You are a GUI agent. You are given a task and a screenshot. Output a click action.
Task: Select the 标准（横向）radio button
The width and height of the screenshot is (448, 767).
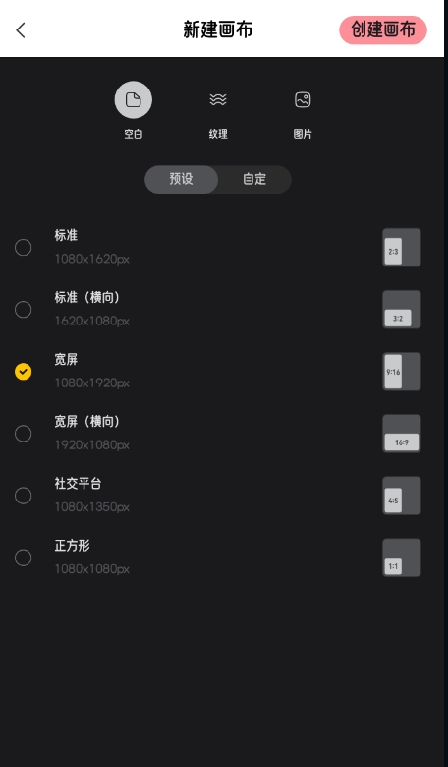pyautogui.click(x=23, y=309)
